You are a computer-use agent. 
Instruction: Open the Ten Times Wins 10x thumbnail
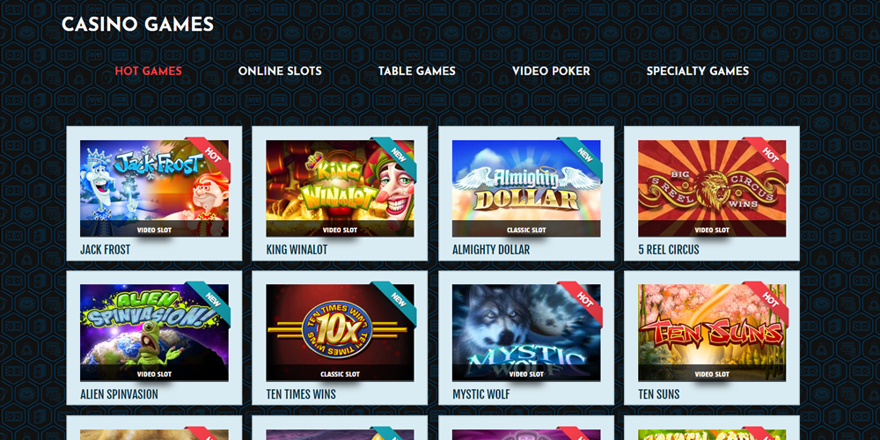tap(340, 333)
